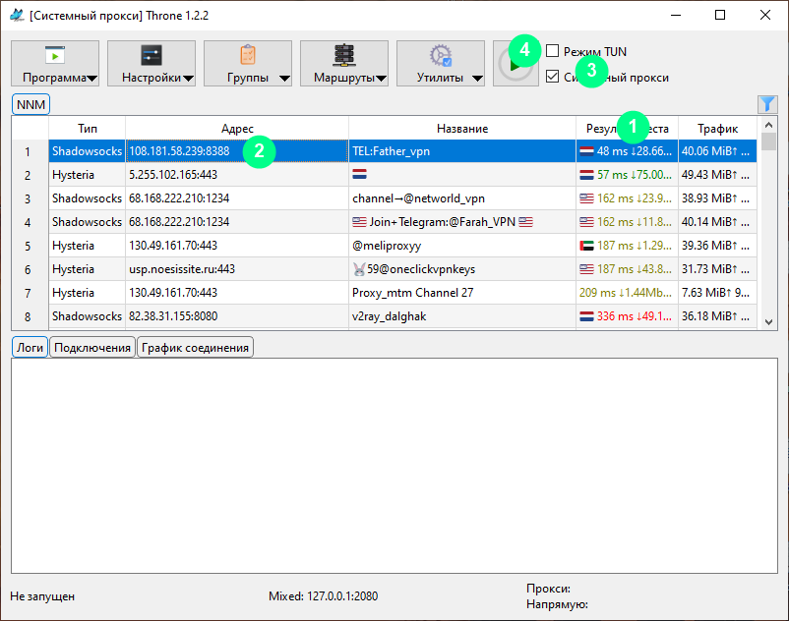Click row number 8 header
The image size is (789, 621).
[28, 316]
